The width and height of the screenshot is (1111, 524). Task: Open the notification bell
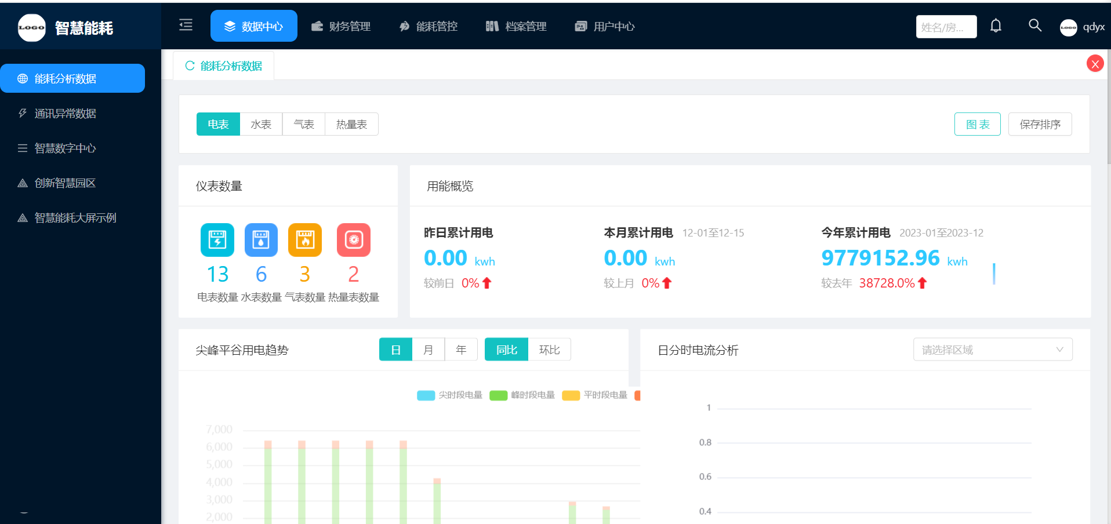996,26
